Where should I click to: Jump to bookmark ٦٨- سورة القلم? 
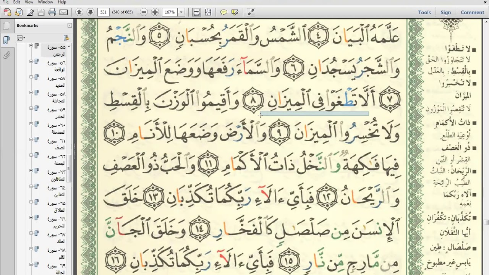pyautogui.click(x=56, y=254)
